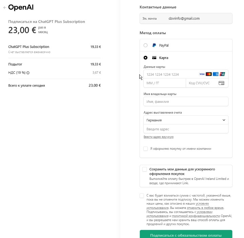Tick the recurring charge agreement checkbox
The height and width of the screenshot is (238, 244).
(x=142, y=196)
